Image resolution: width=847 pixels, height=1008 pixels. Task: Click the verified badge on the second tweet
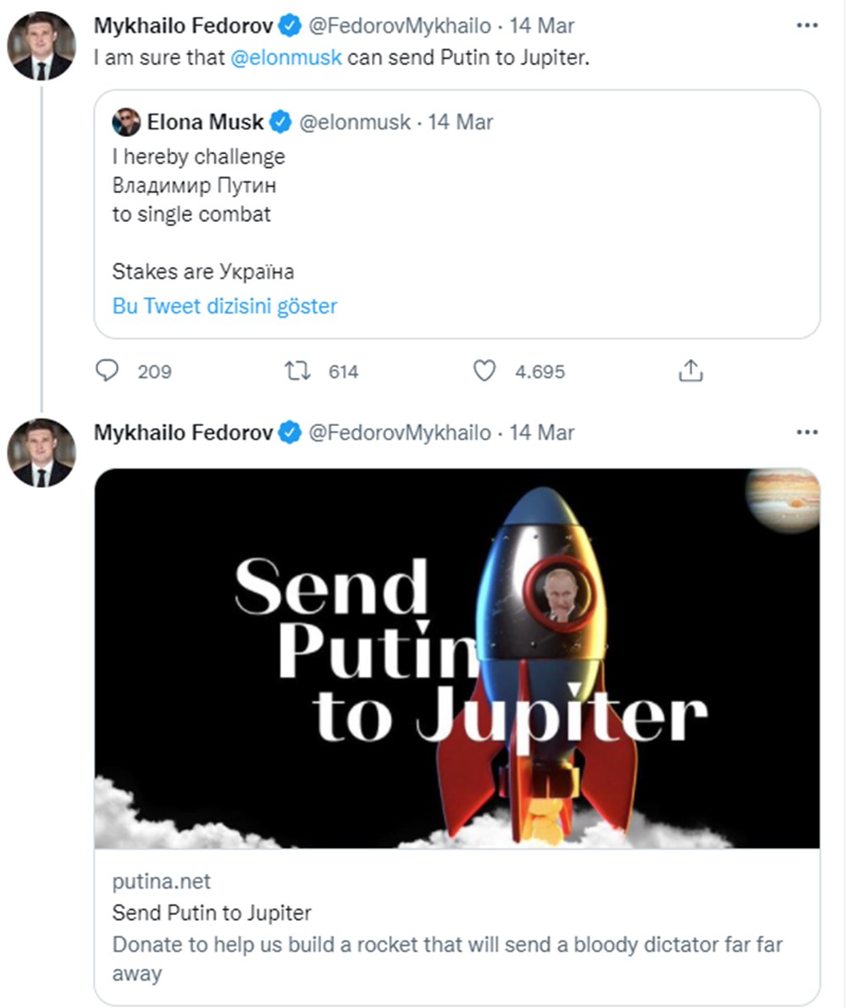(x=290, y=433)
